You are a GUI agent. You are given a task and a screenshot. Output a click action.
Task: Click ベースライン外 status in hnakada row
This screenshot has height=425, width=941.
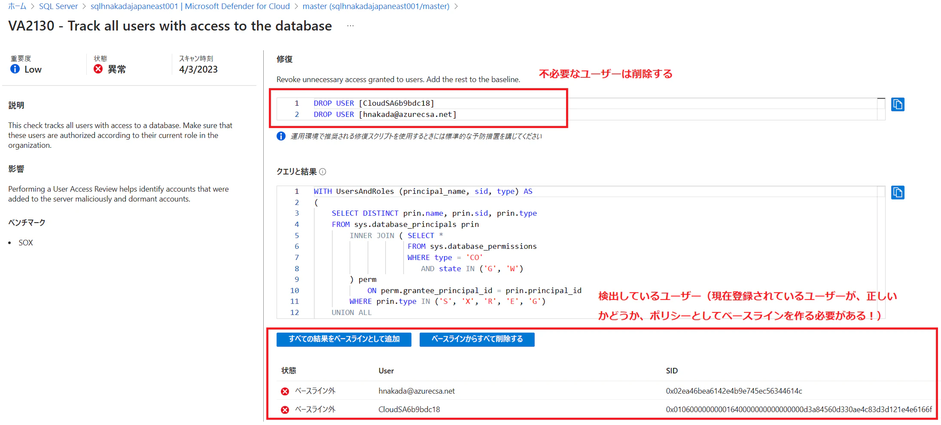(315, 391)
